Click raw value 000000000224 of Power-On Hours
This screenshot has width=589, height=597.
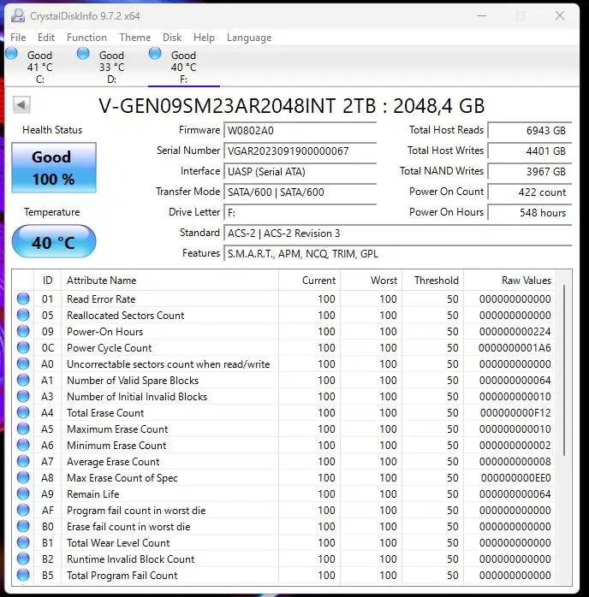click(515, 331)
